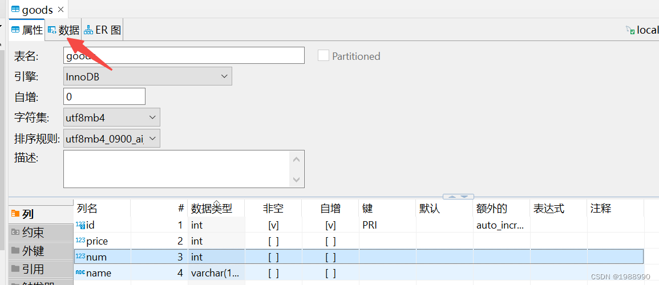Click the 属性 tab table icon
Viewport: 659px width, 285px height.
click(15, 30)
